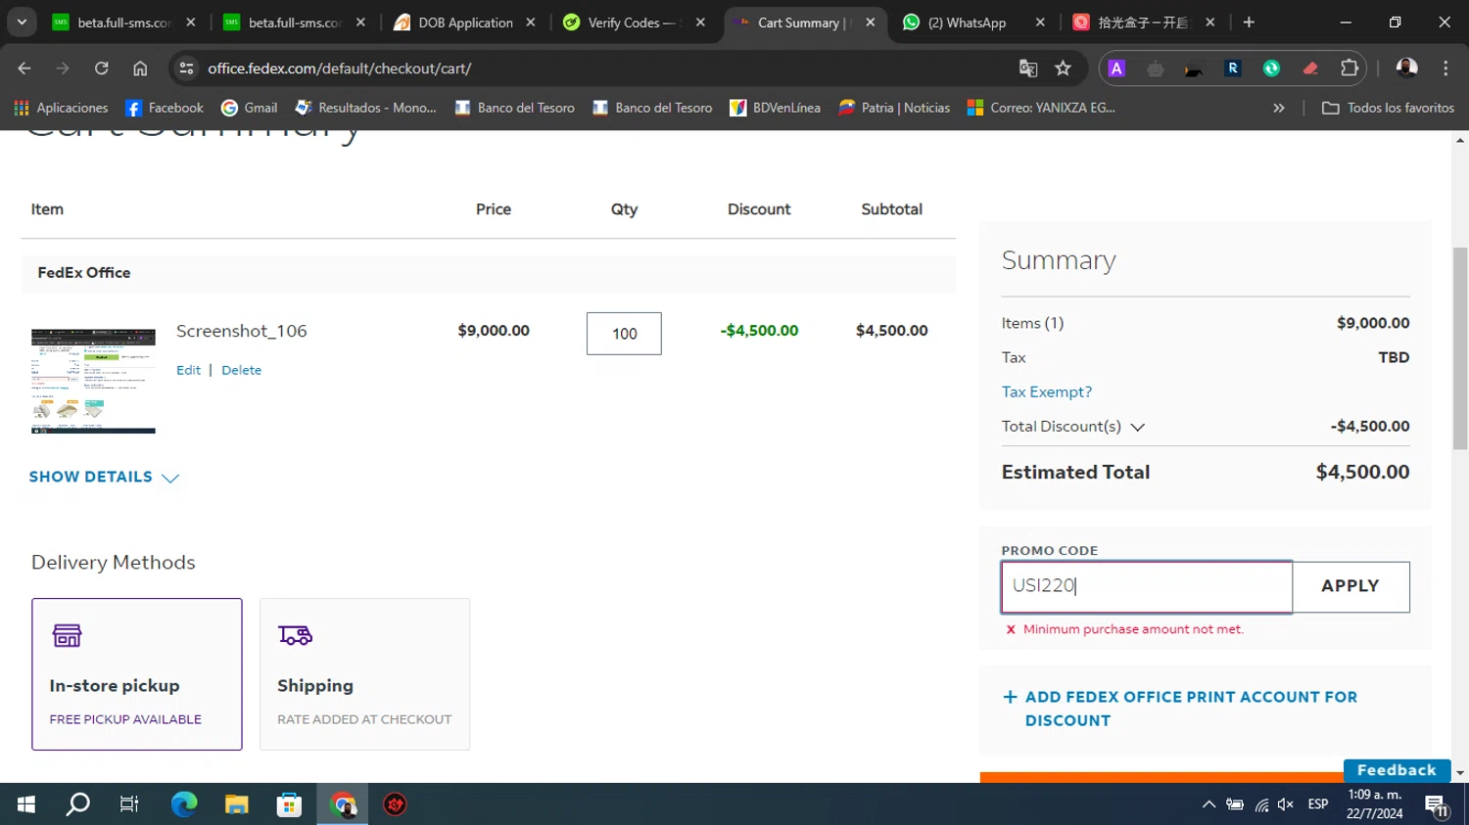Expand SHOW DETAILS for the item
Viewport: 1469px width, 825px height.
(104, 477)
